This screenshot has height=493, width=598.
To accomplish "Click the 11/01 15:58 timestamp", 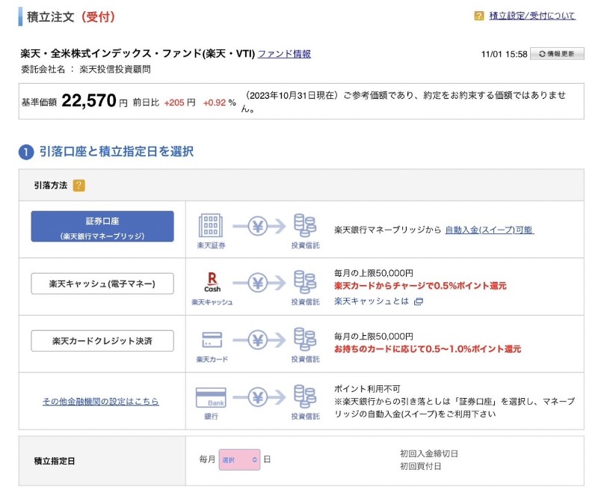I will [504, 54].
